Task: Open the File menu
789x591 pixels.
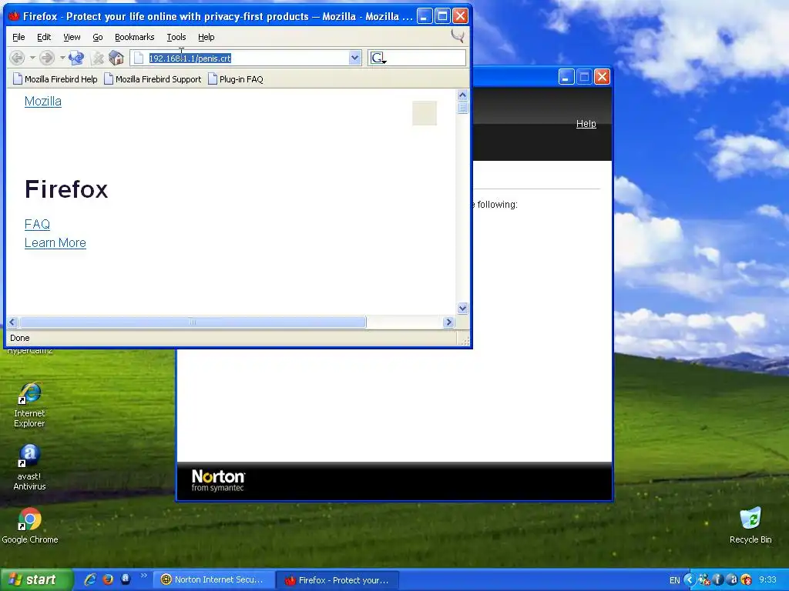Action: 18,37
